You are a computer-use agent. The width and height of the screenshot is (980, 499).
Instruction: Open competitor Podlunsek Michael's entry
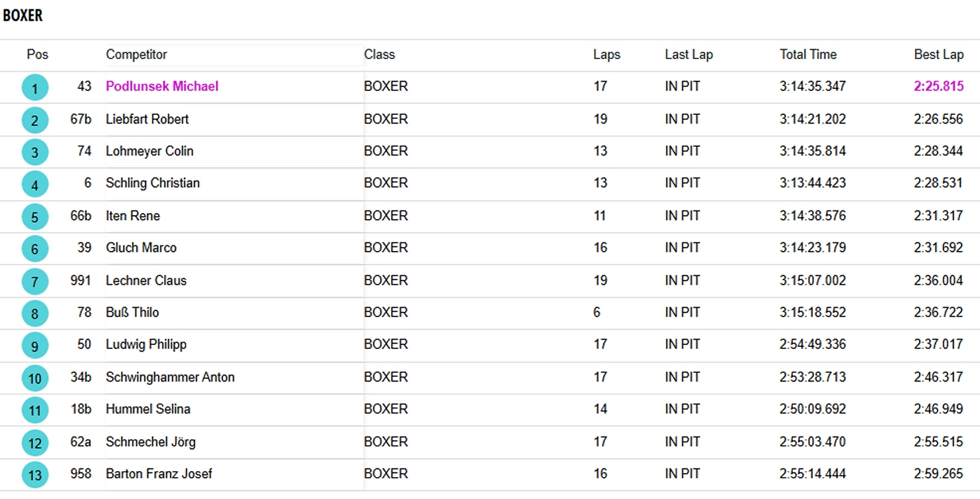[162, 86]
